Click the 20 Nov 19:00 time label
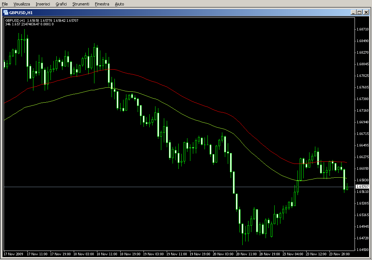372x260 pixels. (270, 254)
